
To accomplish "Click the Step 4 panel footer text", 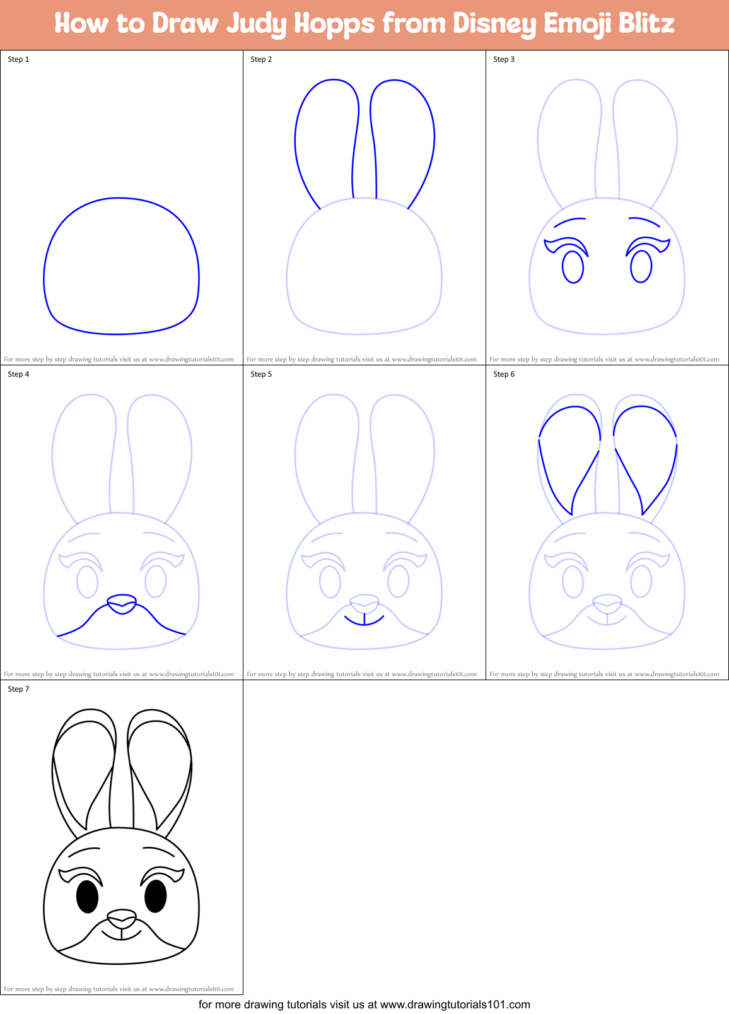I will (x=119, y=674).
